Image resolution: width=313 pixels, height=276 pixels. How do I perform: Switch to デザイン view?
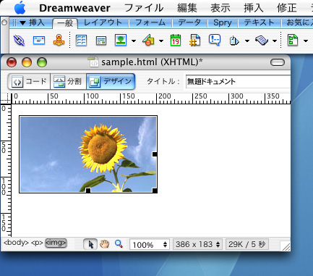click(x=111, y=82)
